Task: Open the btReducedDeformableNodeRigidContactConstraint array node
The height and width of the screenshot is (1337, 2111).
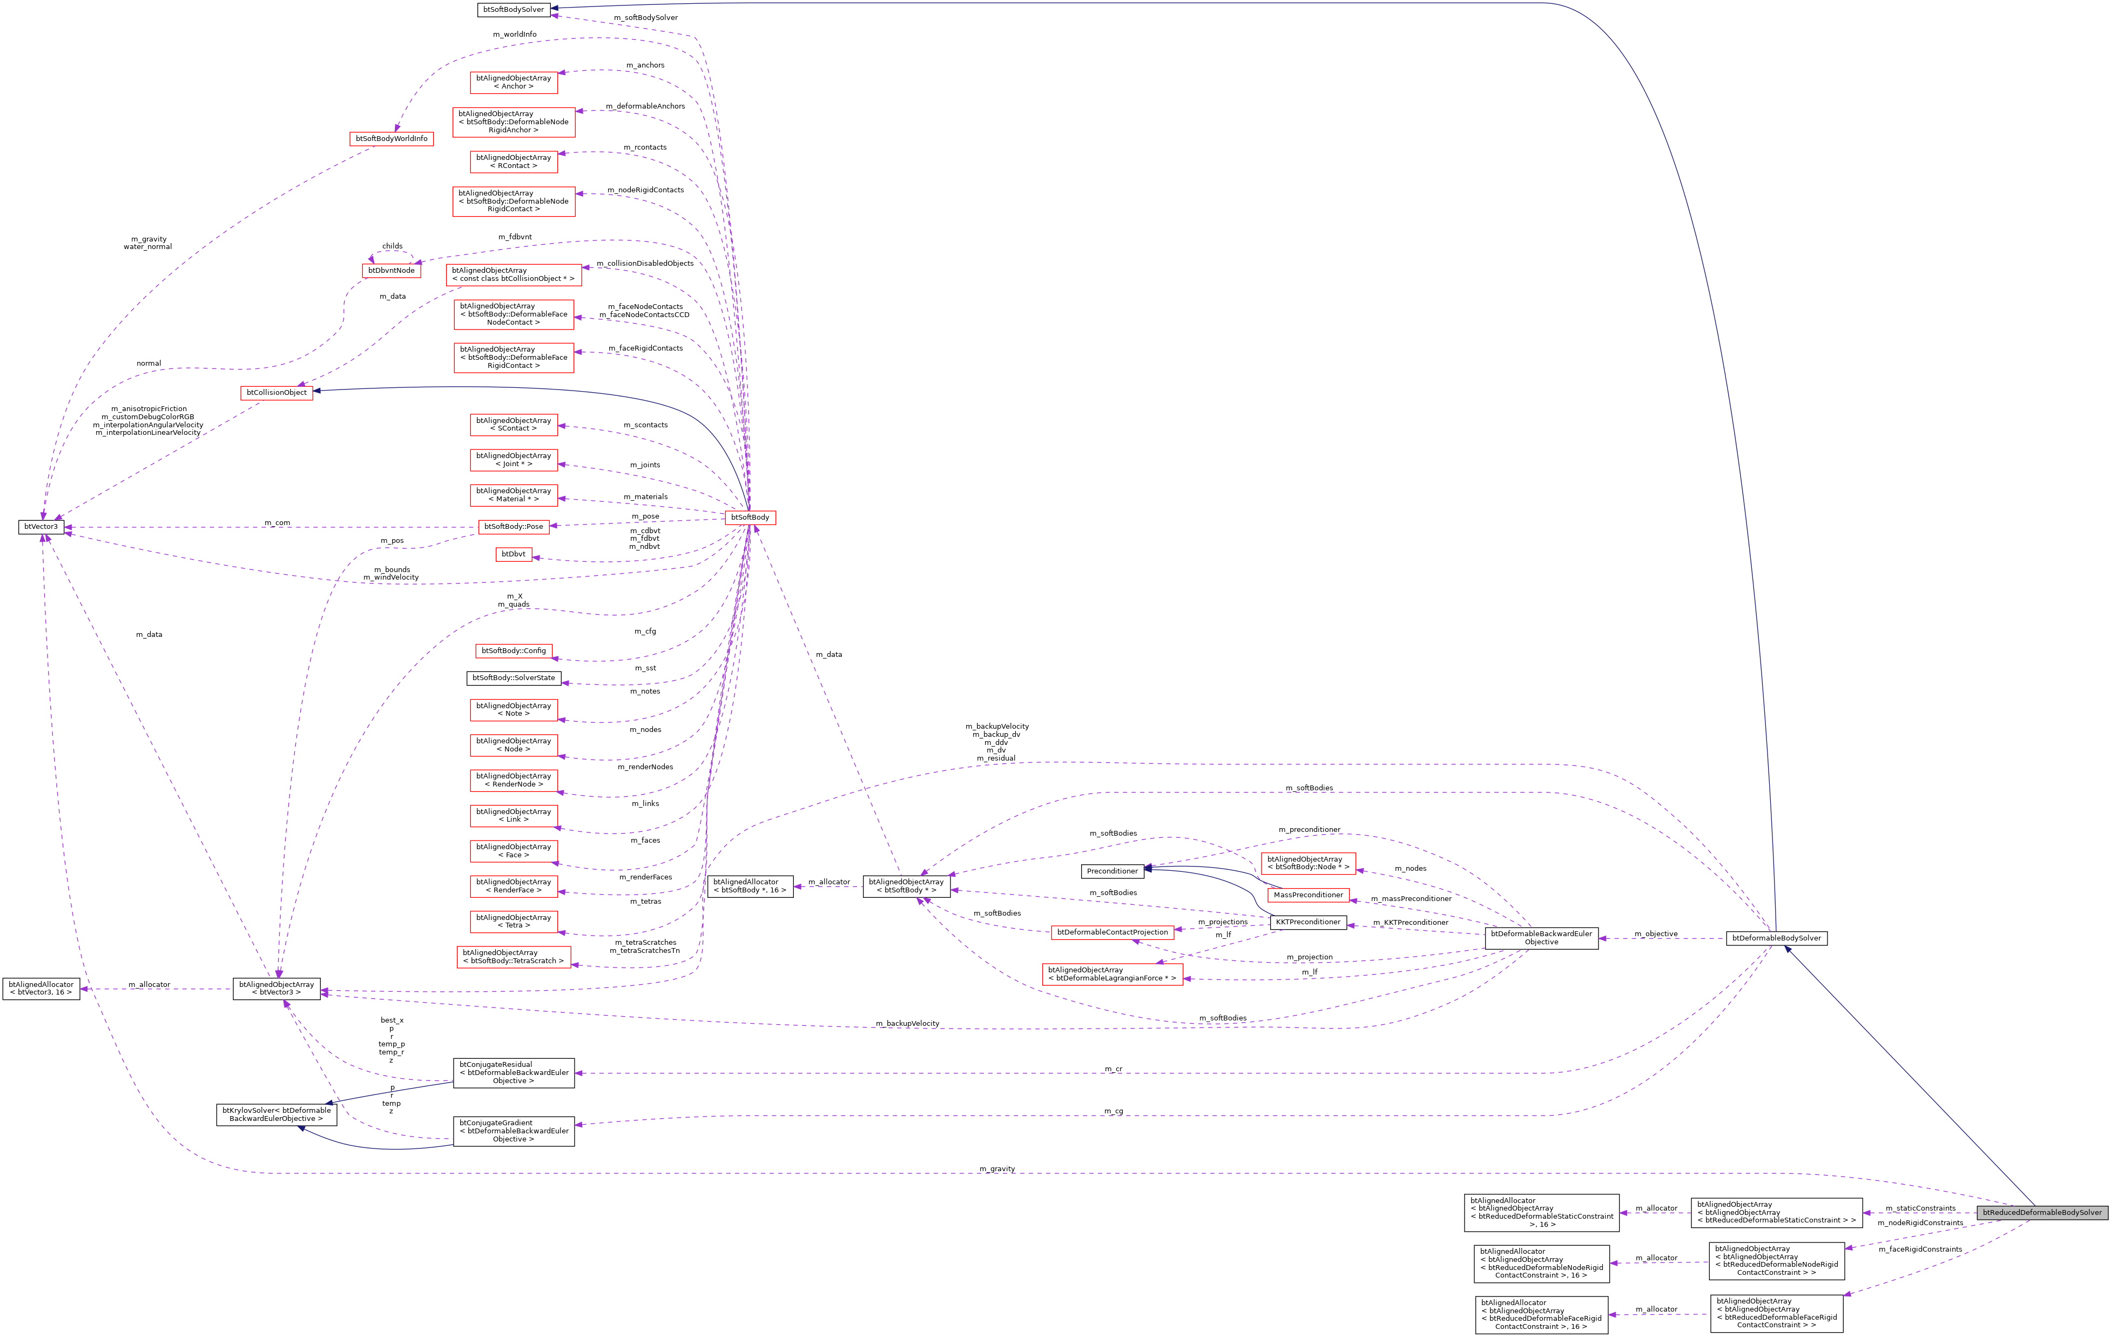Action: coord(1776,1261)
